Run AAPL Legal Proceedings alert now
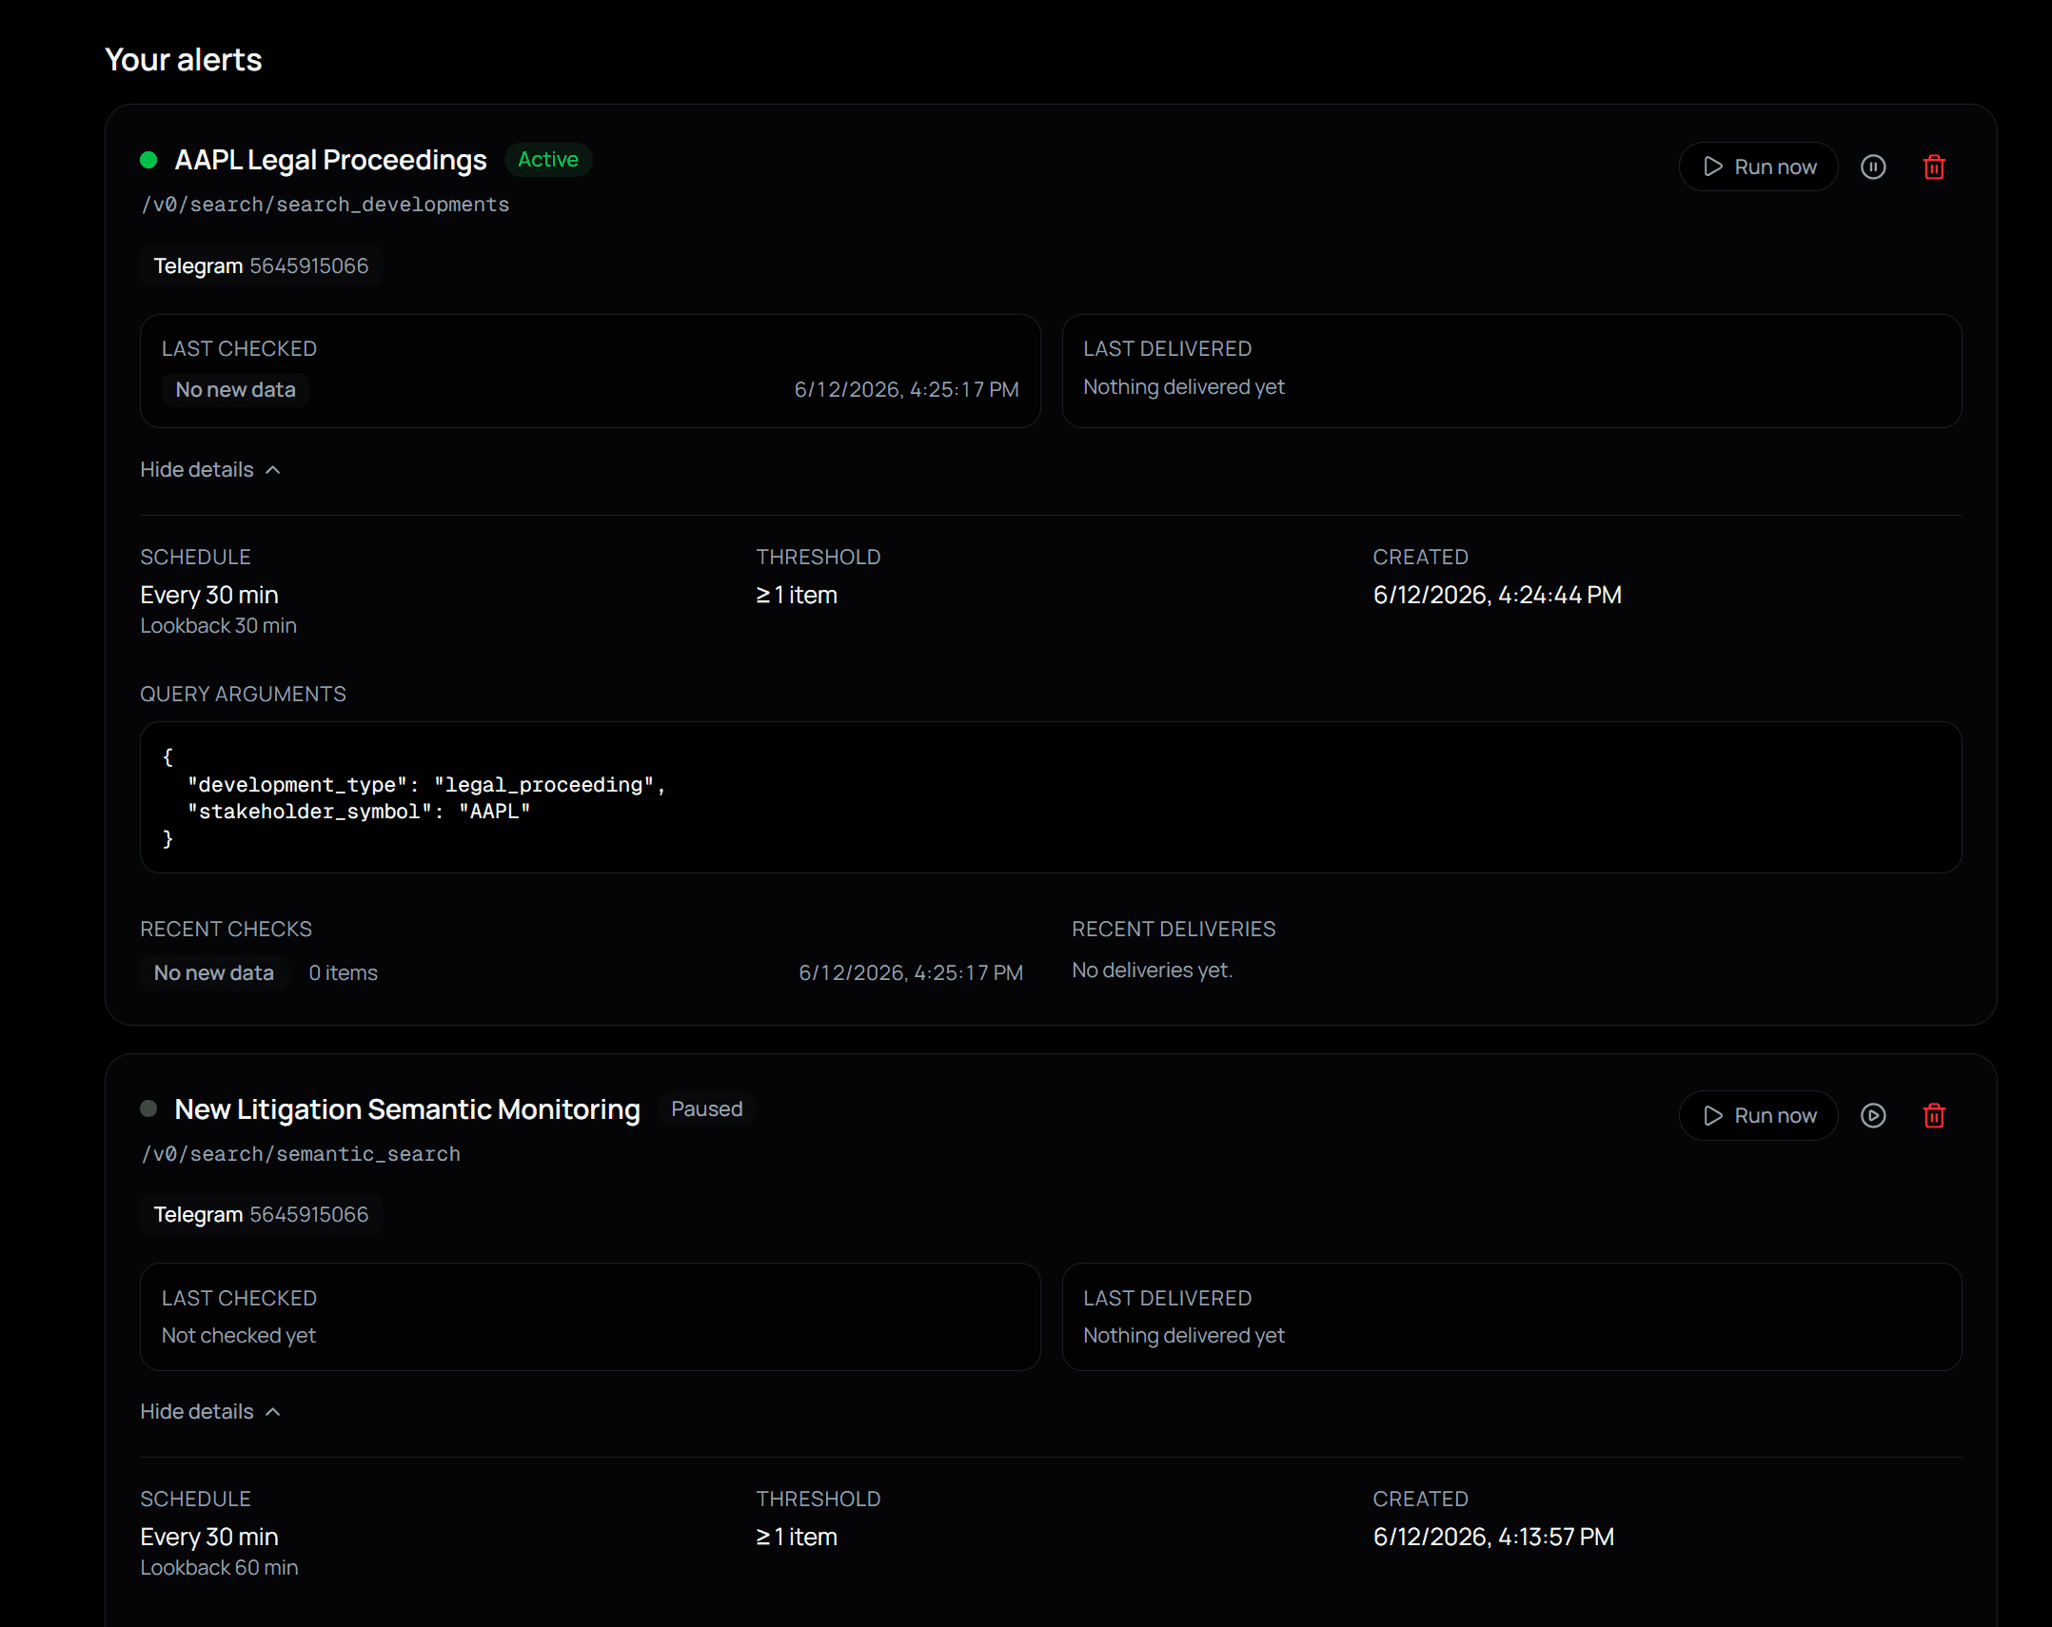Viewport: 2052px width, 1627px height. [x=1758, y=167]
